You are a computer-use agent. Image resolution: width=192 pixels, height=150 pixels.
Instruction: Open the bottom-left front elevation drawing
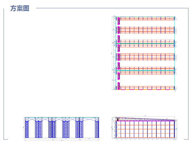(x=62, y=129)
